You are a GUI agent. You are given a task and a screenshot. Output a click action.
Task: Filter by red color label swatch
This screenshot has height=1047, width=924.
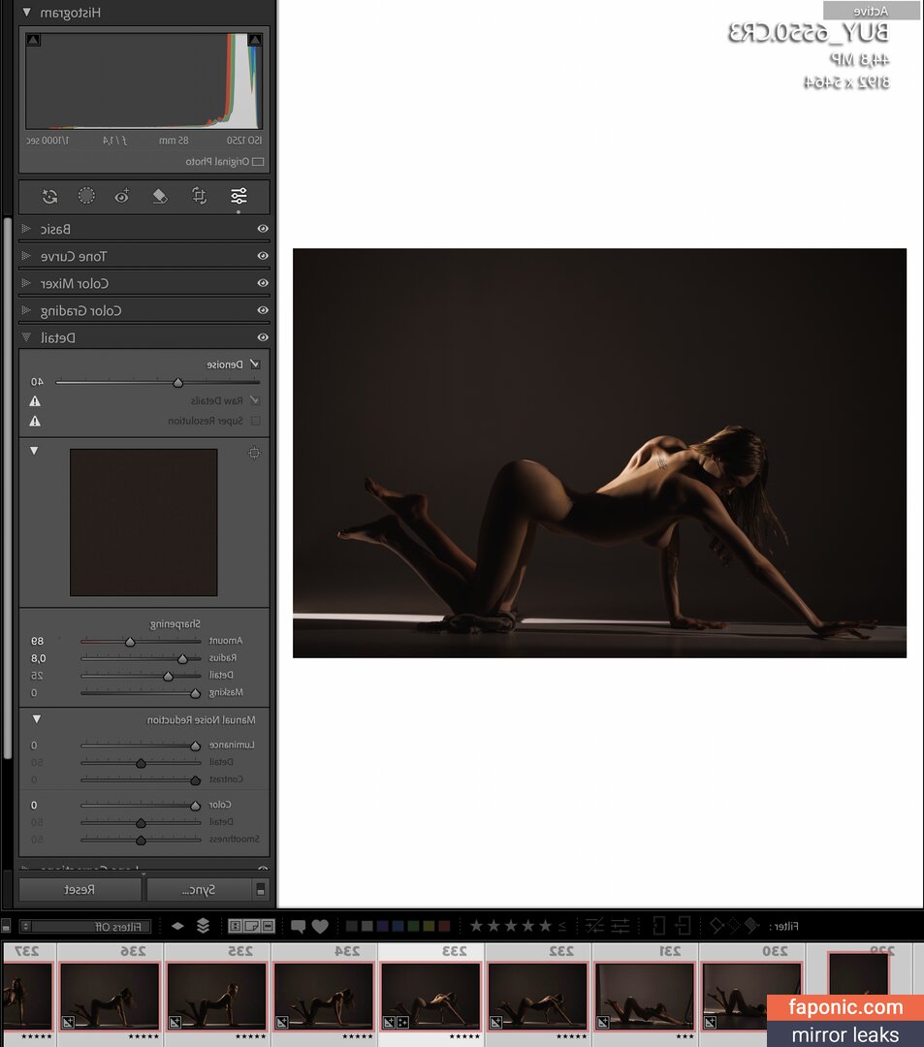pyautogui.click(x=444, y=926)
